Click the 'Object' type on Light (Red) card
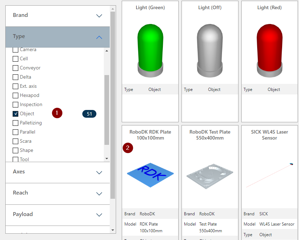Viewport: 299px width, 240px height. coord(274,90)
